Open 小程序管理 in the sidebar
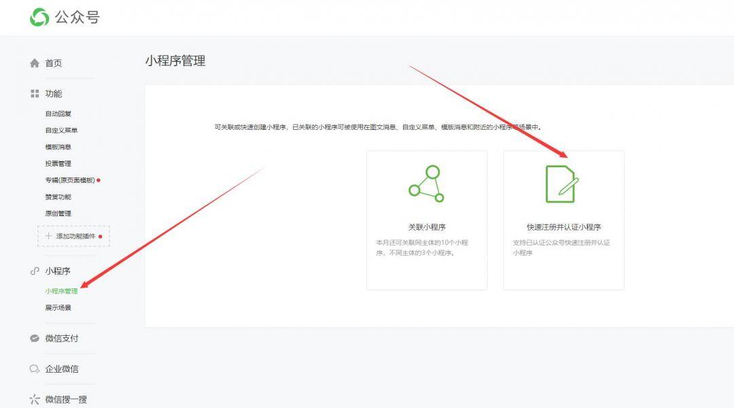The image size is (734, 408). pyautogui.click(x=61, y=291)
